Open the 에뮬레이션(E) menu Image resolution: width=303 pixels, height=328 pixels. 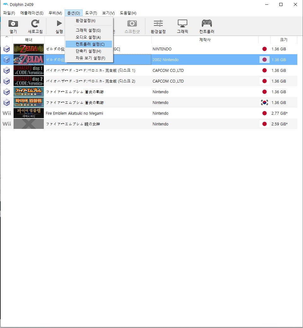32,13
